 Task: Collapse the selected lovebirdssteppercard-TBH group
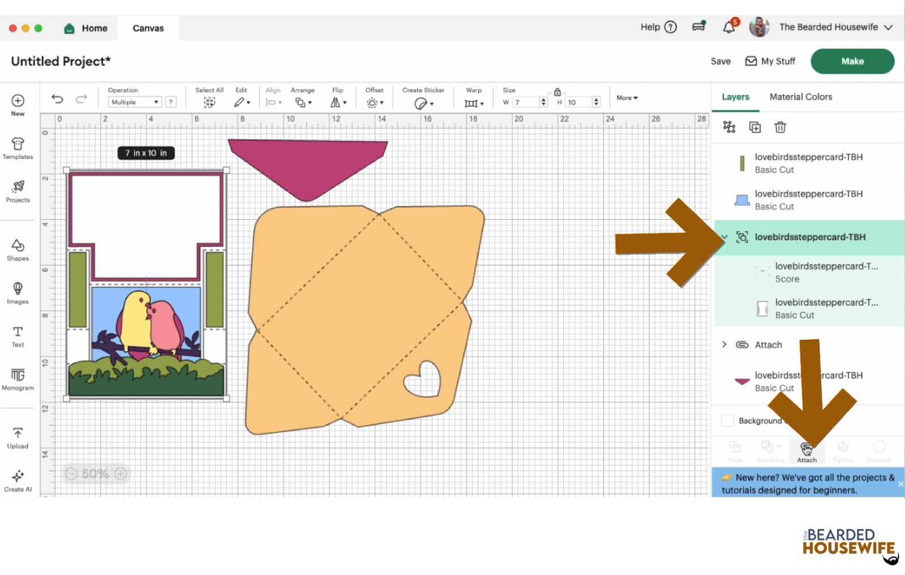point(725,237)
